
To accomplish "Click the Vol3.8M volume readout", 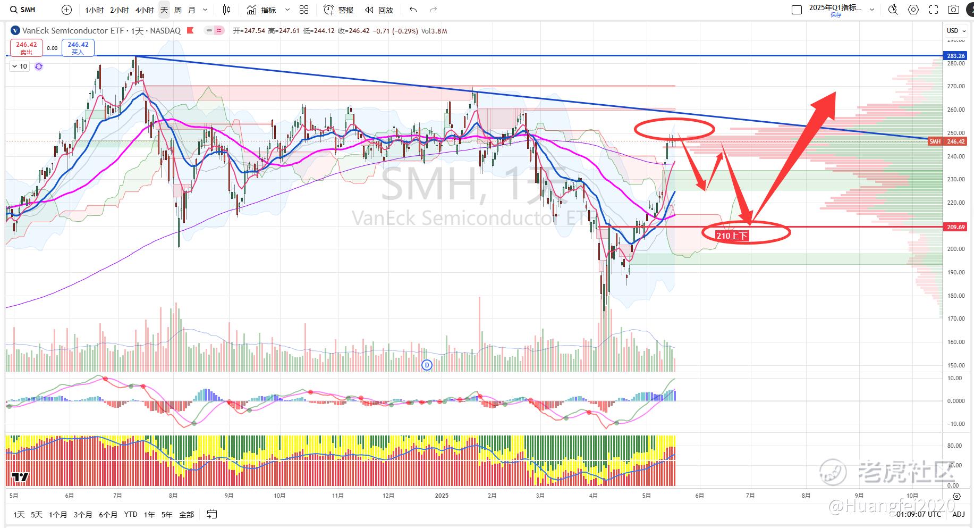I will (x=434, y=31).
